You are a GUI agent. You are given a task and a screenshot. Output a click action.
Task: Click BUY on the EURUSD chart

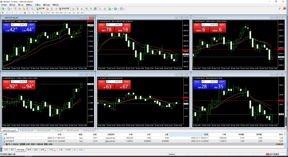point(31,82)
